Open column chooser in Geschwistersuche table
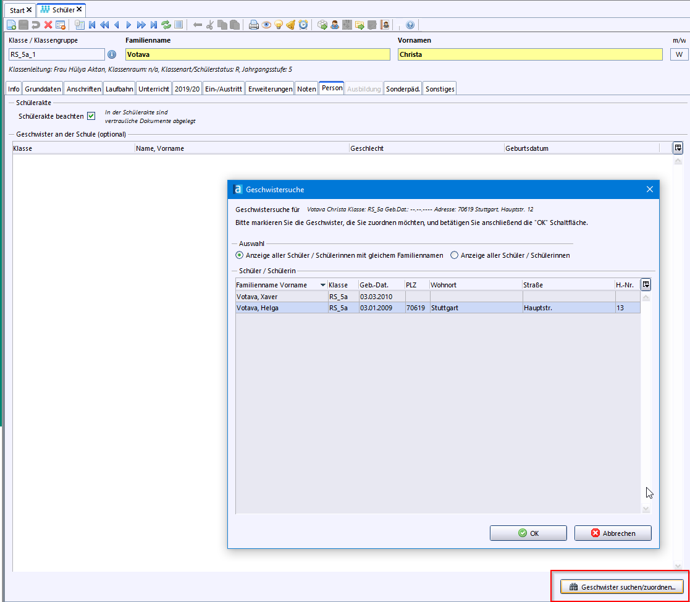This screenshot has height=602, width=690. [646, 285]
